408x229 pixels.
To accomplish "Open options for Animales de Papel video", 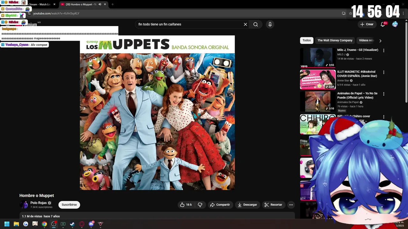I will (384, 94).
